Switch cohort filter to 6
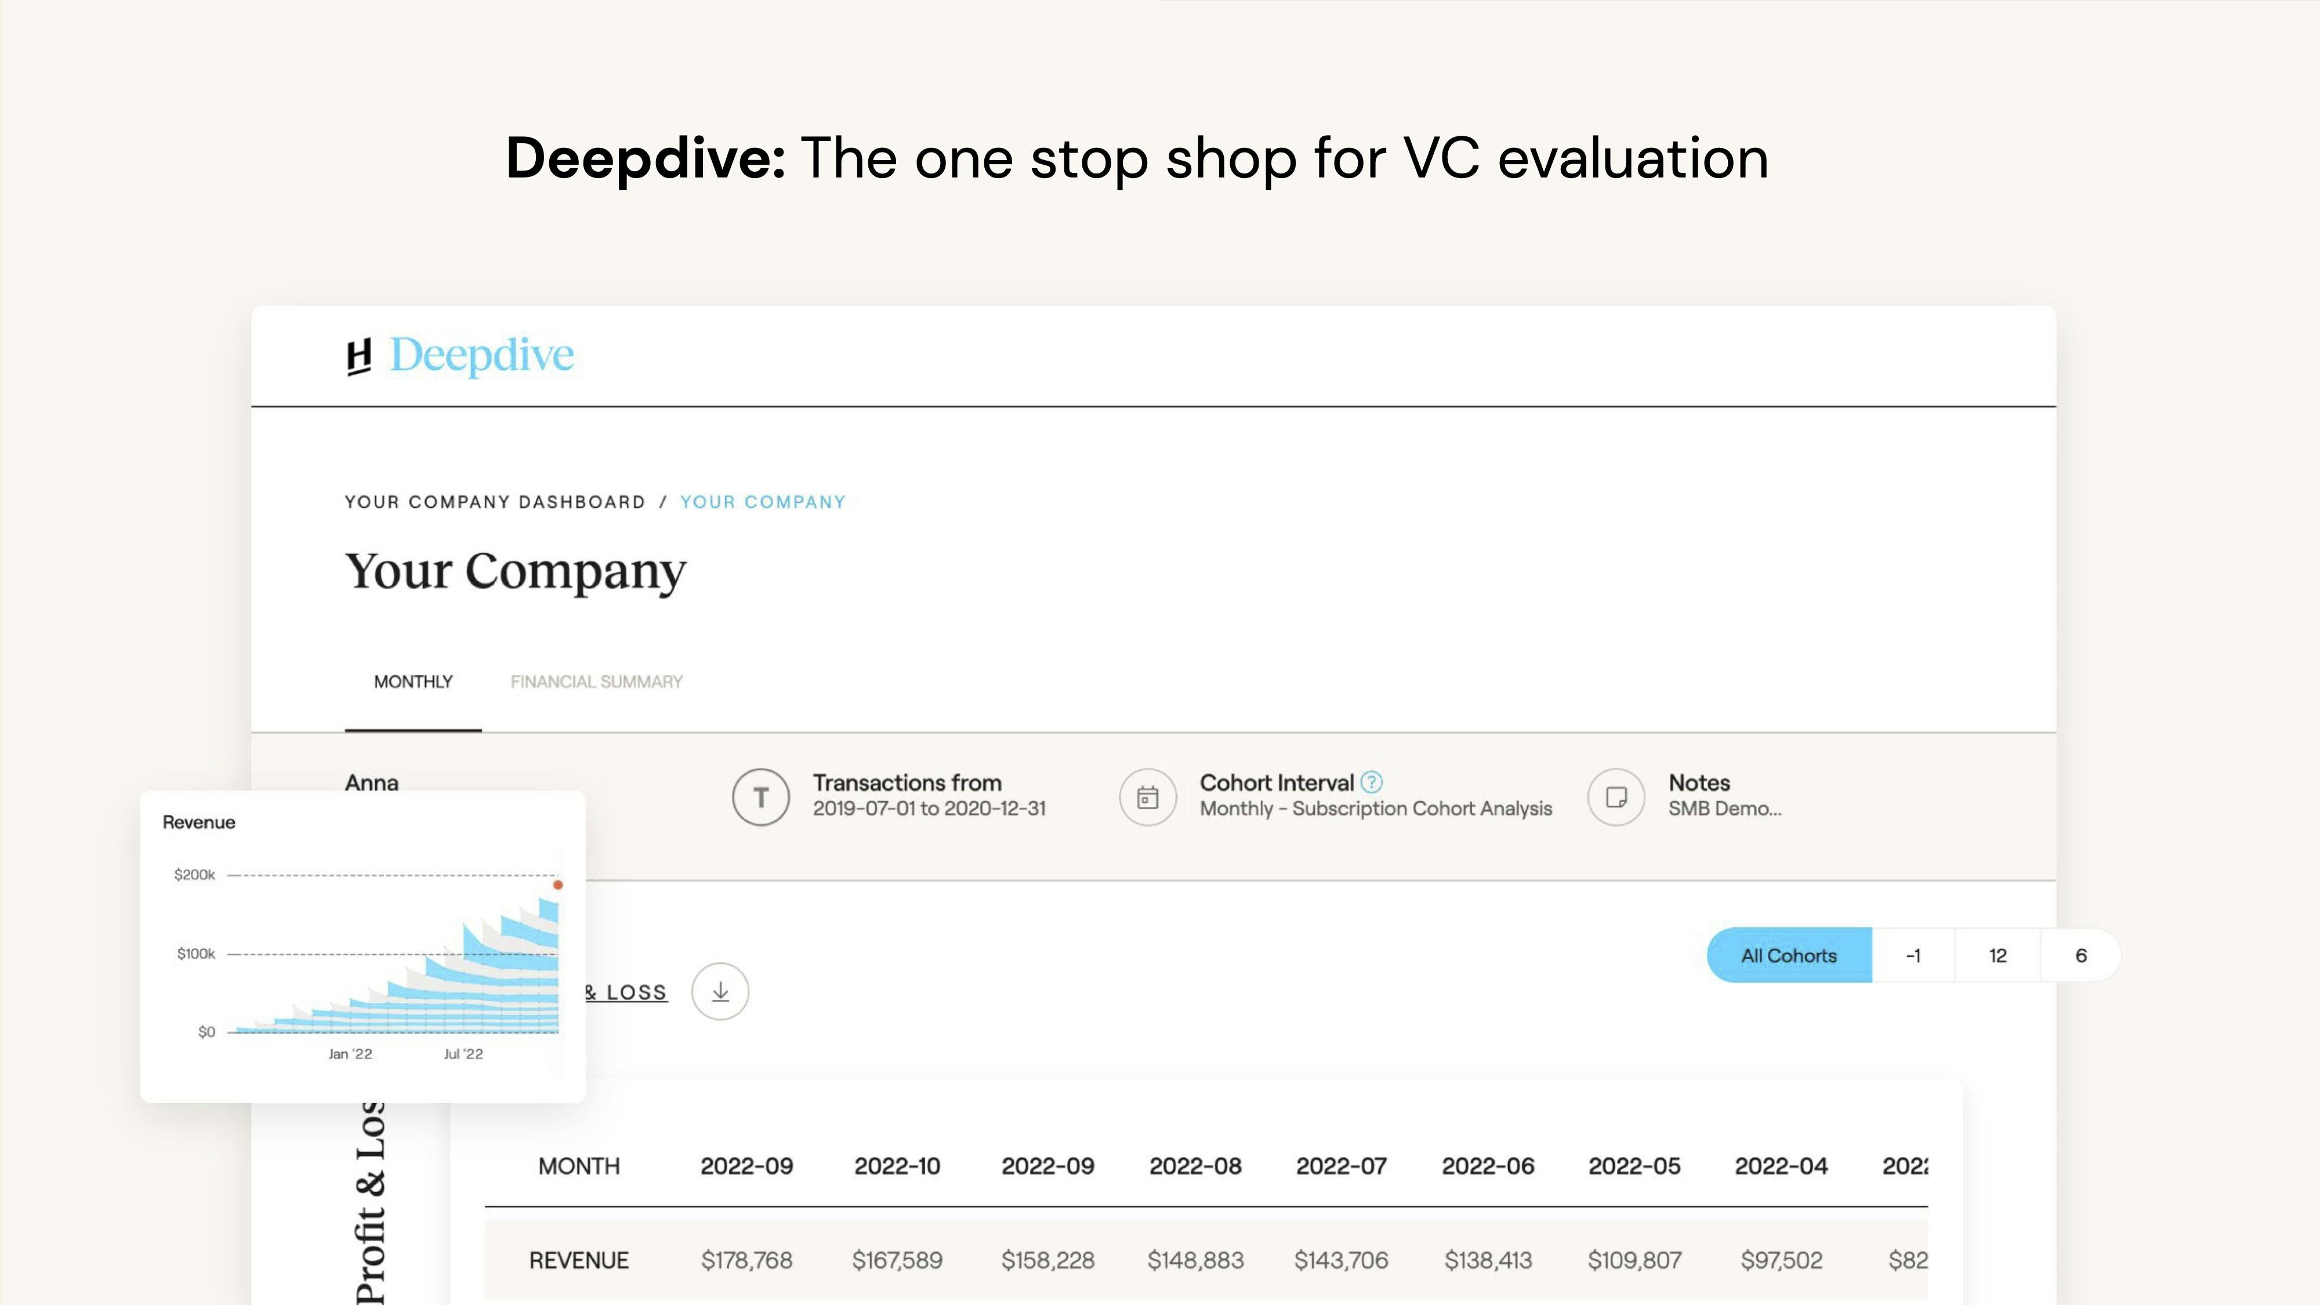Screen dimensions: 2320x1305 pyautogui.click(x=2080, y=956)
